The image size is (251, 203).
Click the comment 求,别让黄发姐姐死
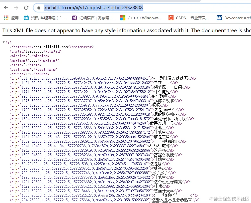pyautogui.click(x=170, y=78)
